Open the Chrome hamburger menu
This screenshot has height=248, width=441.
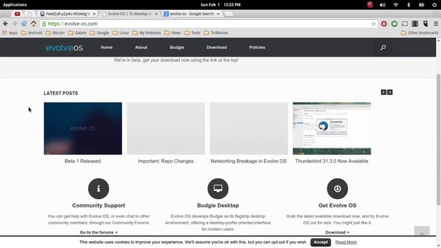tap(435, 24)
